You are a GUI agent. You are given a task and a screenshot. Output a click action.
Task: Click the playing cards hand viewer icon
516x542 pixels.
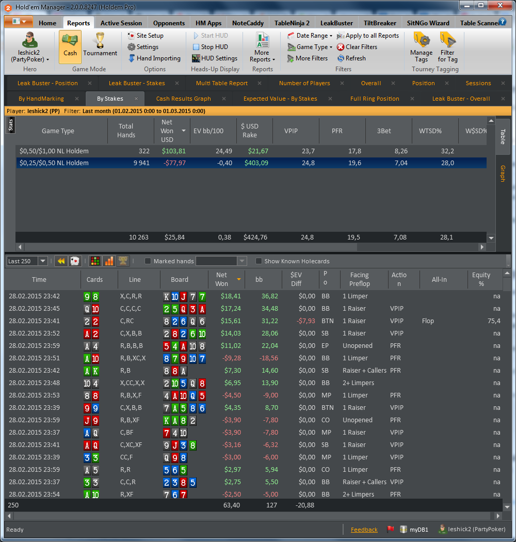(x=75, y=261)
